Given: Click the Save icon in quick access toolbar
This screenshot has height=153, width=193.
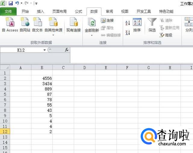Looking at the screenshot, I should point(11,3).
